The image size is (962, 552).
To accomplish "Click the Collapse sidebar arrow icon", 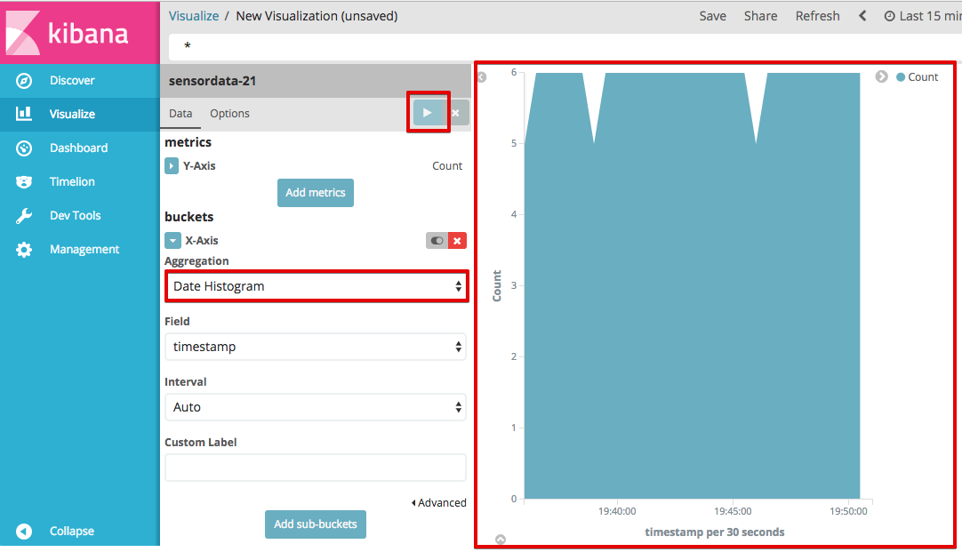I will pos(24,532).
